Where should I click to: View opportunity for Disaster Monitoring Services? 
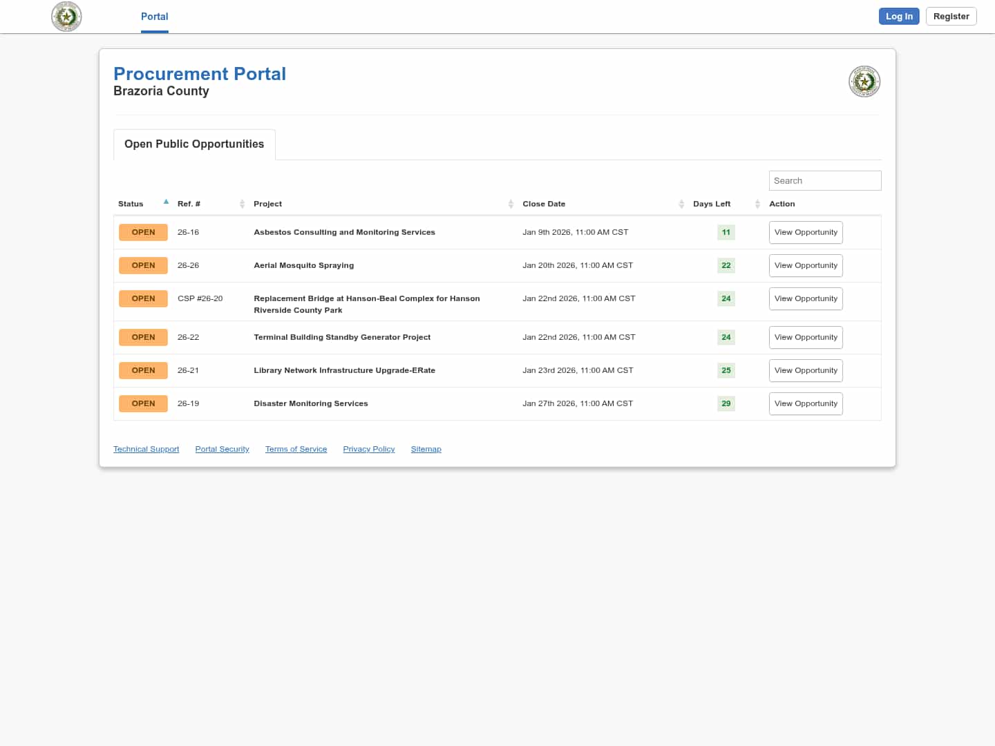click(x=805, y=404)
